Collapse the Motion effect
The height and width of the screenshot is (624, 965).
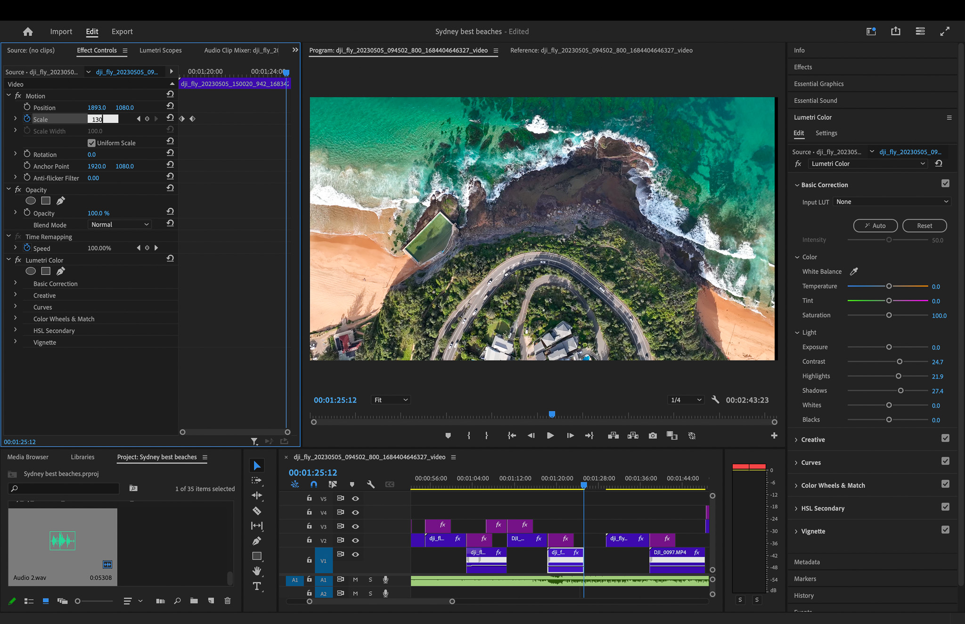pos(8,95)
